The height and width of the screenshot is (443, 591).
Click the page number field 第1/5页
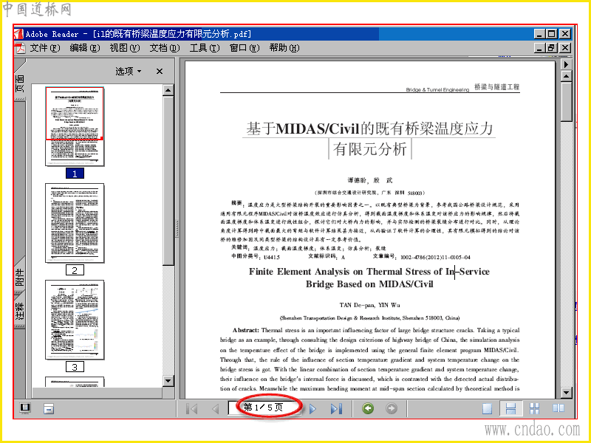pyautogui.click(x=264, y=408)
